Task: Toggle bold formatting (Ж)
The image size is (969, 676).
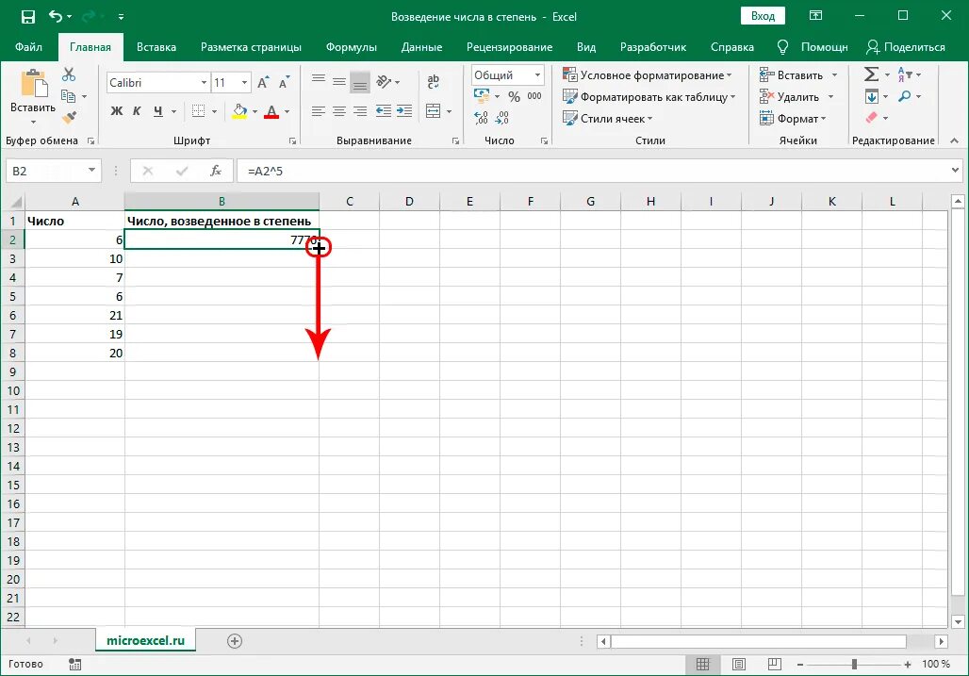Action: coord(116,111)
